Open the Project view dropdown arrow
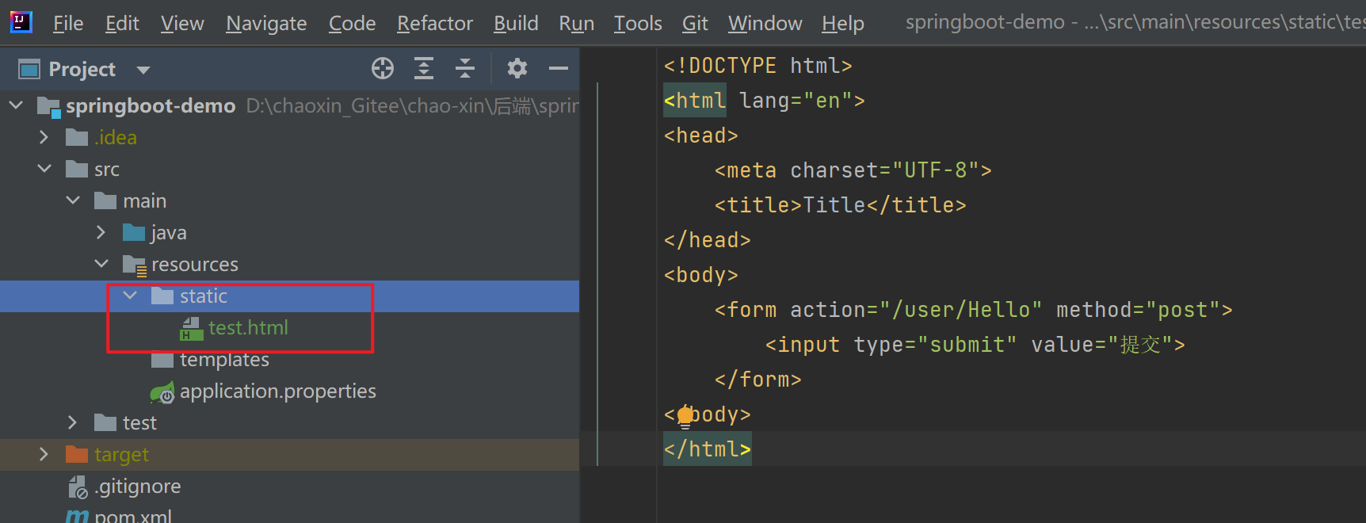Image resolution: width=1366 pixels, height=523 pixels. tap(143, 70)
